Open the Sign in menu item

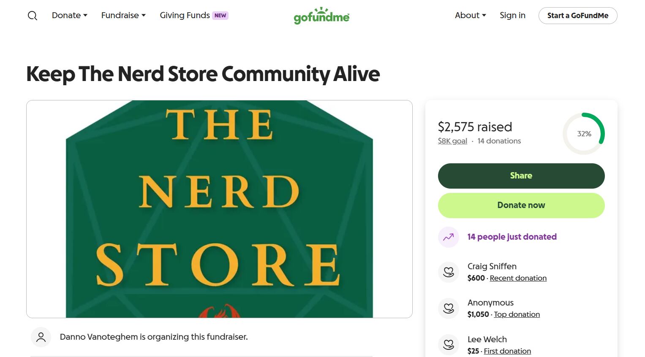tap(512, 15)
